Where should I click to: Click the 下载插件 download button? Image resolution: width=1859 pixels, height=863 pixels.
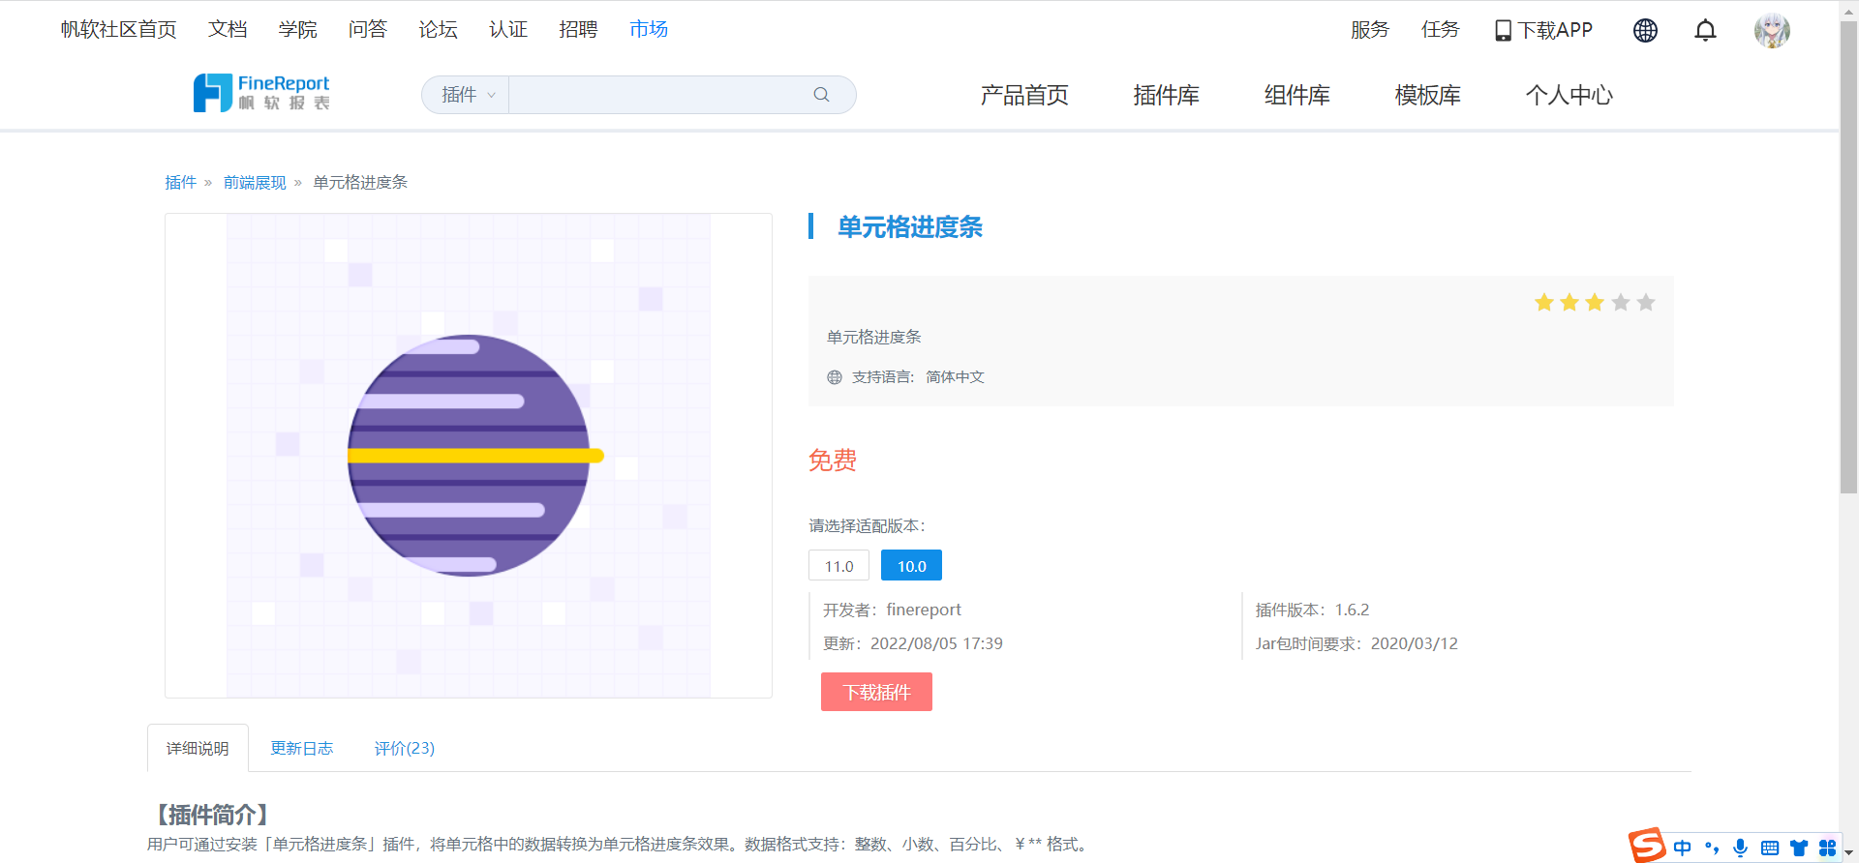pos(876,692)
